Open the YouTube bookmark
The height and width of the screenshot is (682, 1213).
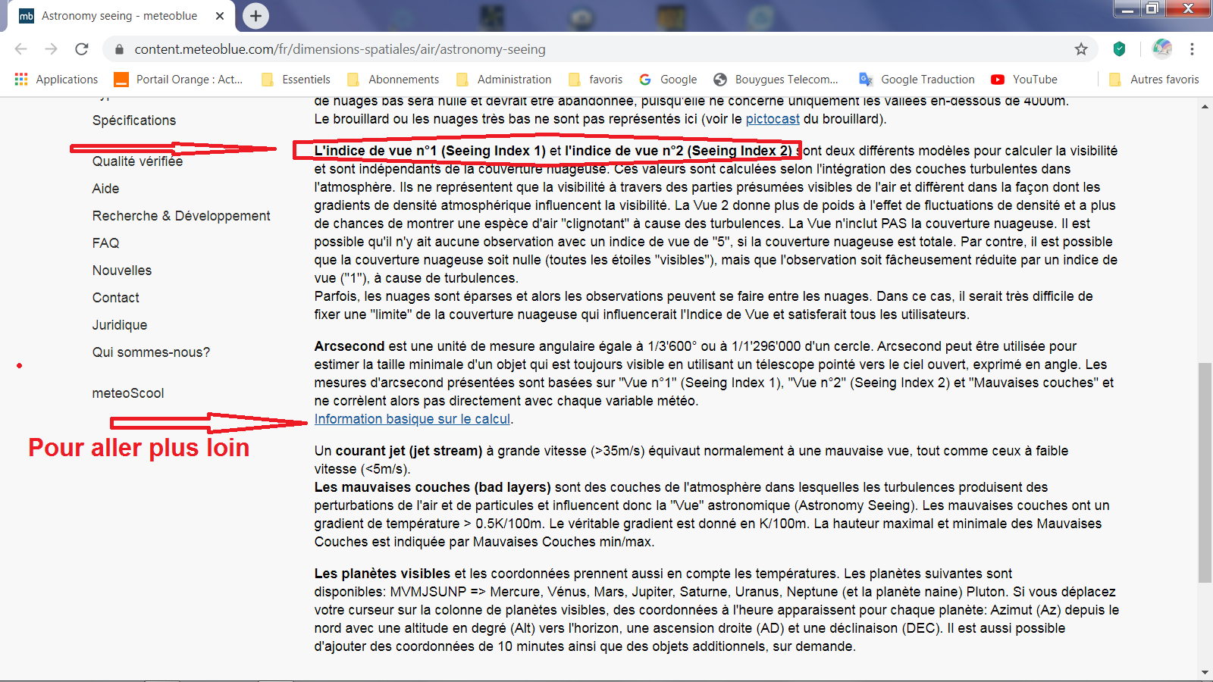tap(1024, 80)
